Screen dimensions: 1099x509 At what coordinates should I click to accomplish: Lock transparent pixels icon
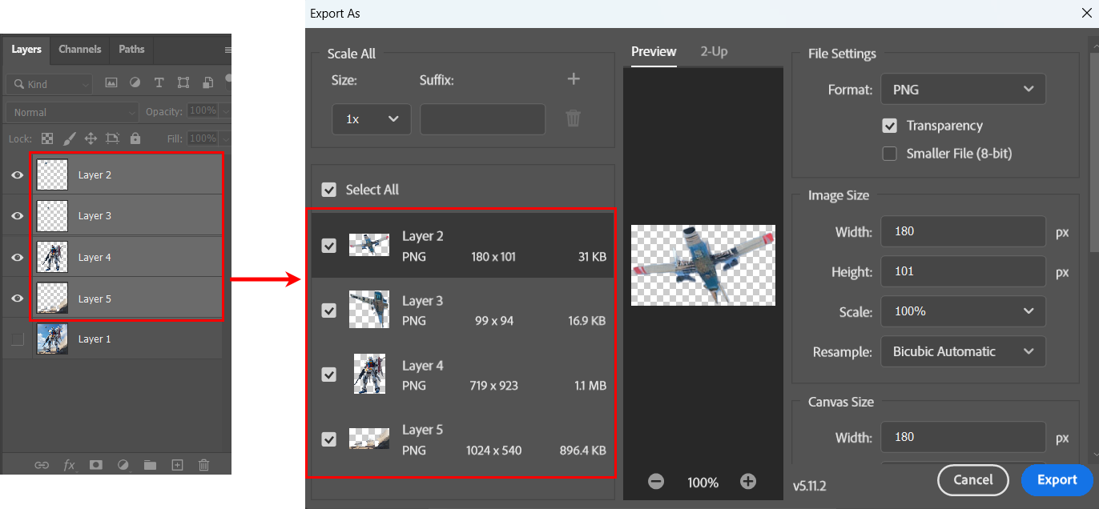point(47,138)
